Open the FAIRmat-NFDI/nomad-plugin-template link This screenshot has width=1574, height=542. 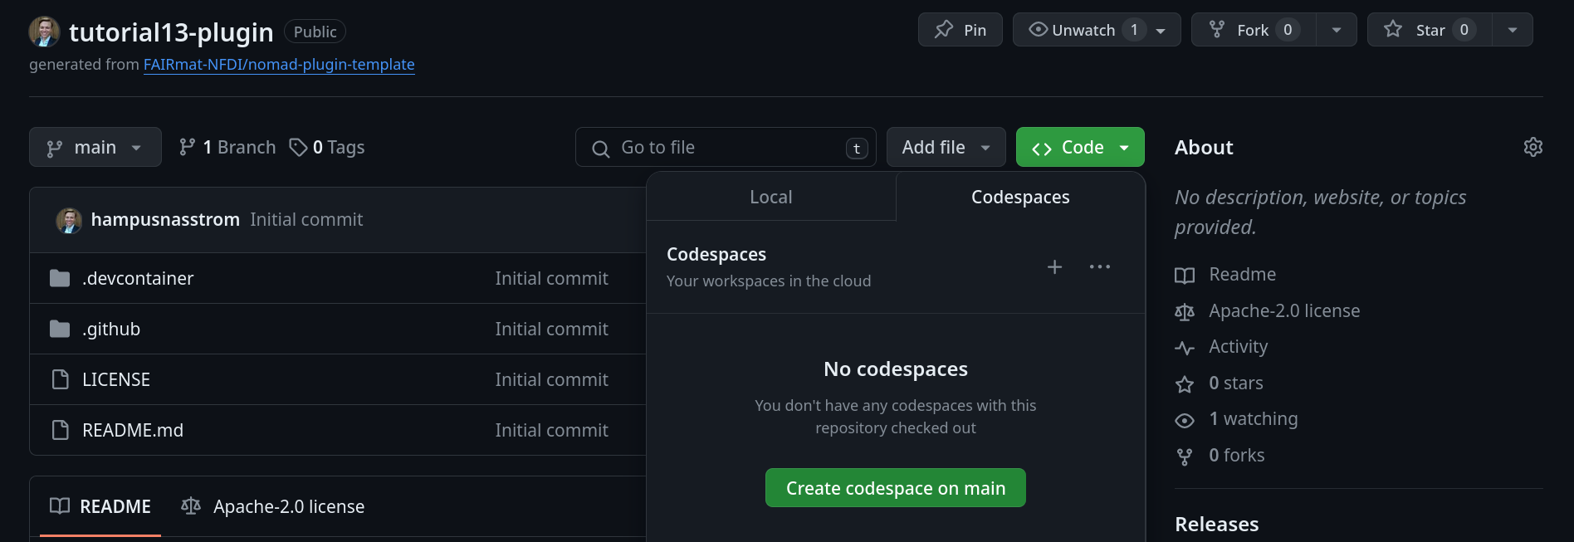point(279,64)
